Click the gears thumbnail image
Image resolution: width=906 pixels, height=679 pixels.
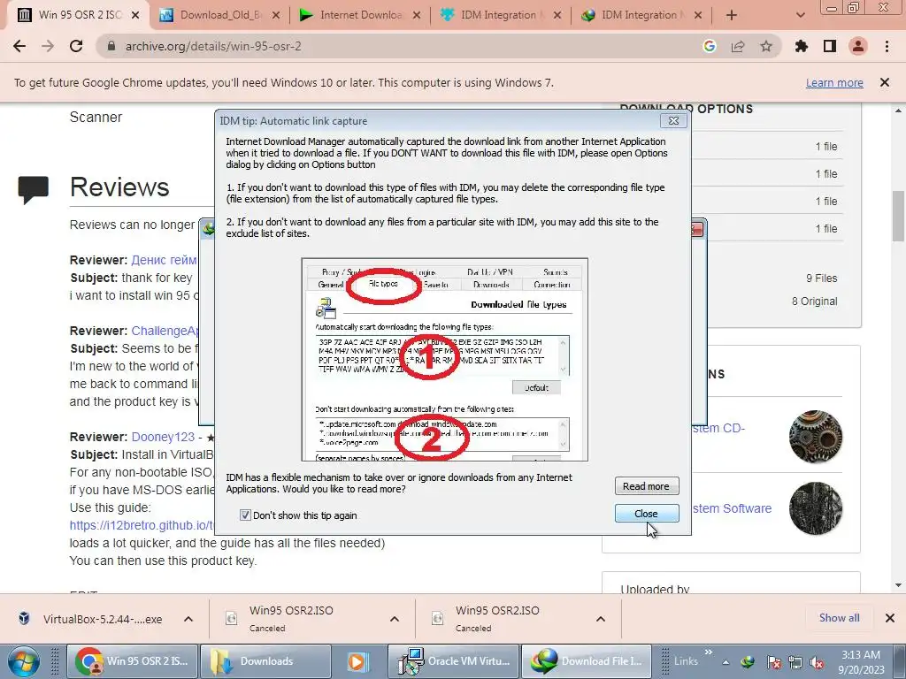pos(815,437)
